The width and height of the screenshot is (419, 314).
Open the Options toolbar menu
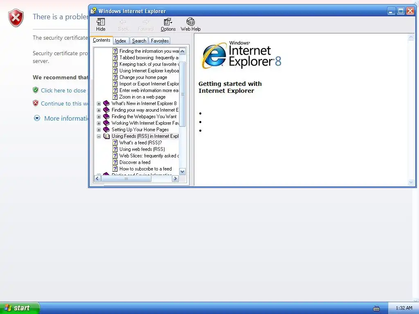pos(168,25)
